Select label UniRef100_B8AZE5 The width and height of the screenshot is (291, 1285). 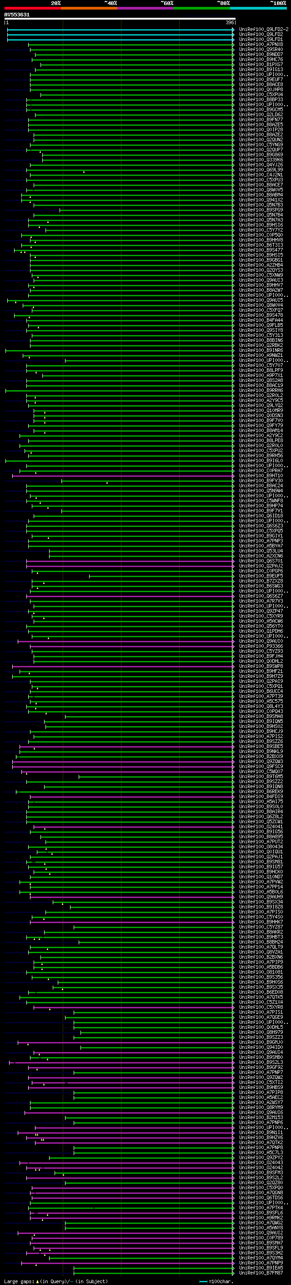coord(261,125)
